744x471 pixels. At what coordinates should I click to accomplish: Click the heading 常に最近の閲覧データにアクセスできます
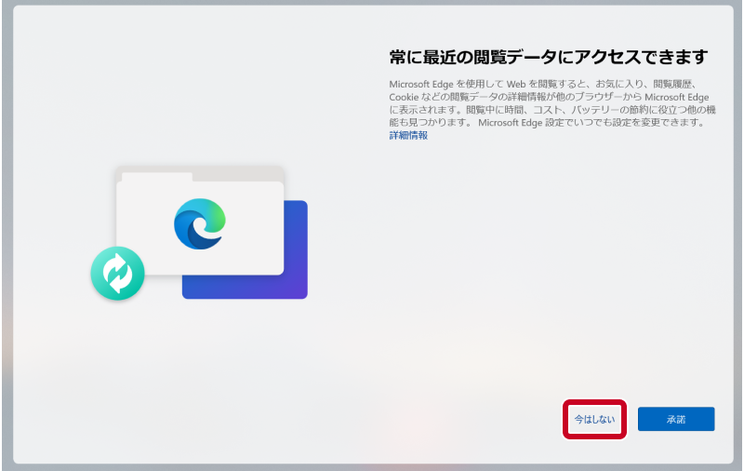(x=549, y=57)
